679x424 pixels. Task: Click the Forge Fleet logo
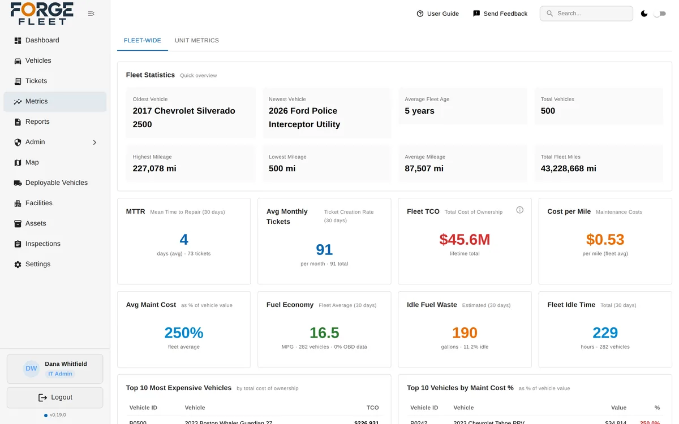[42, 14]
